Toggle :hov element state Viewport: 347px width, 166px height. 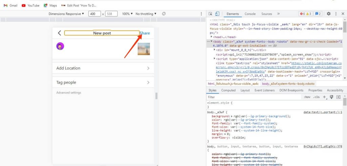(x=307, y=97)
